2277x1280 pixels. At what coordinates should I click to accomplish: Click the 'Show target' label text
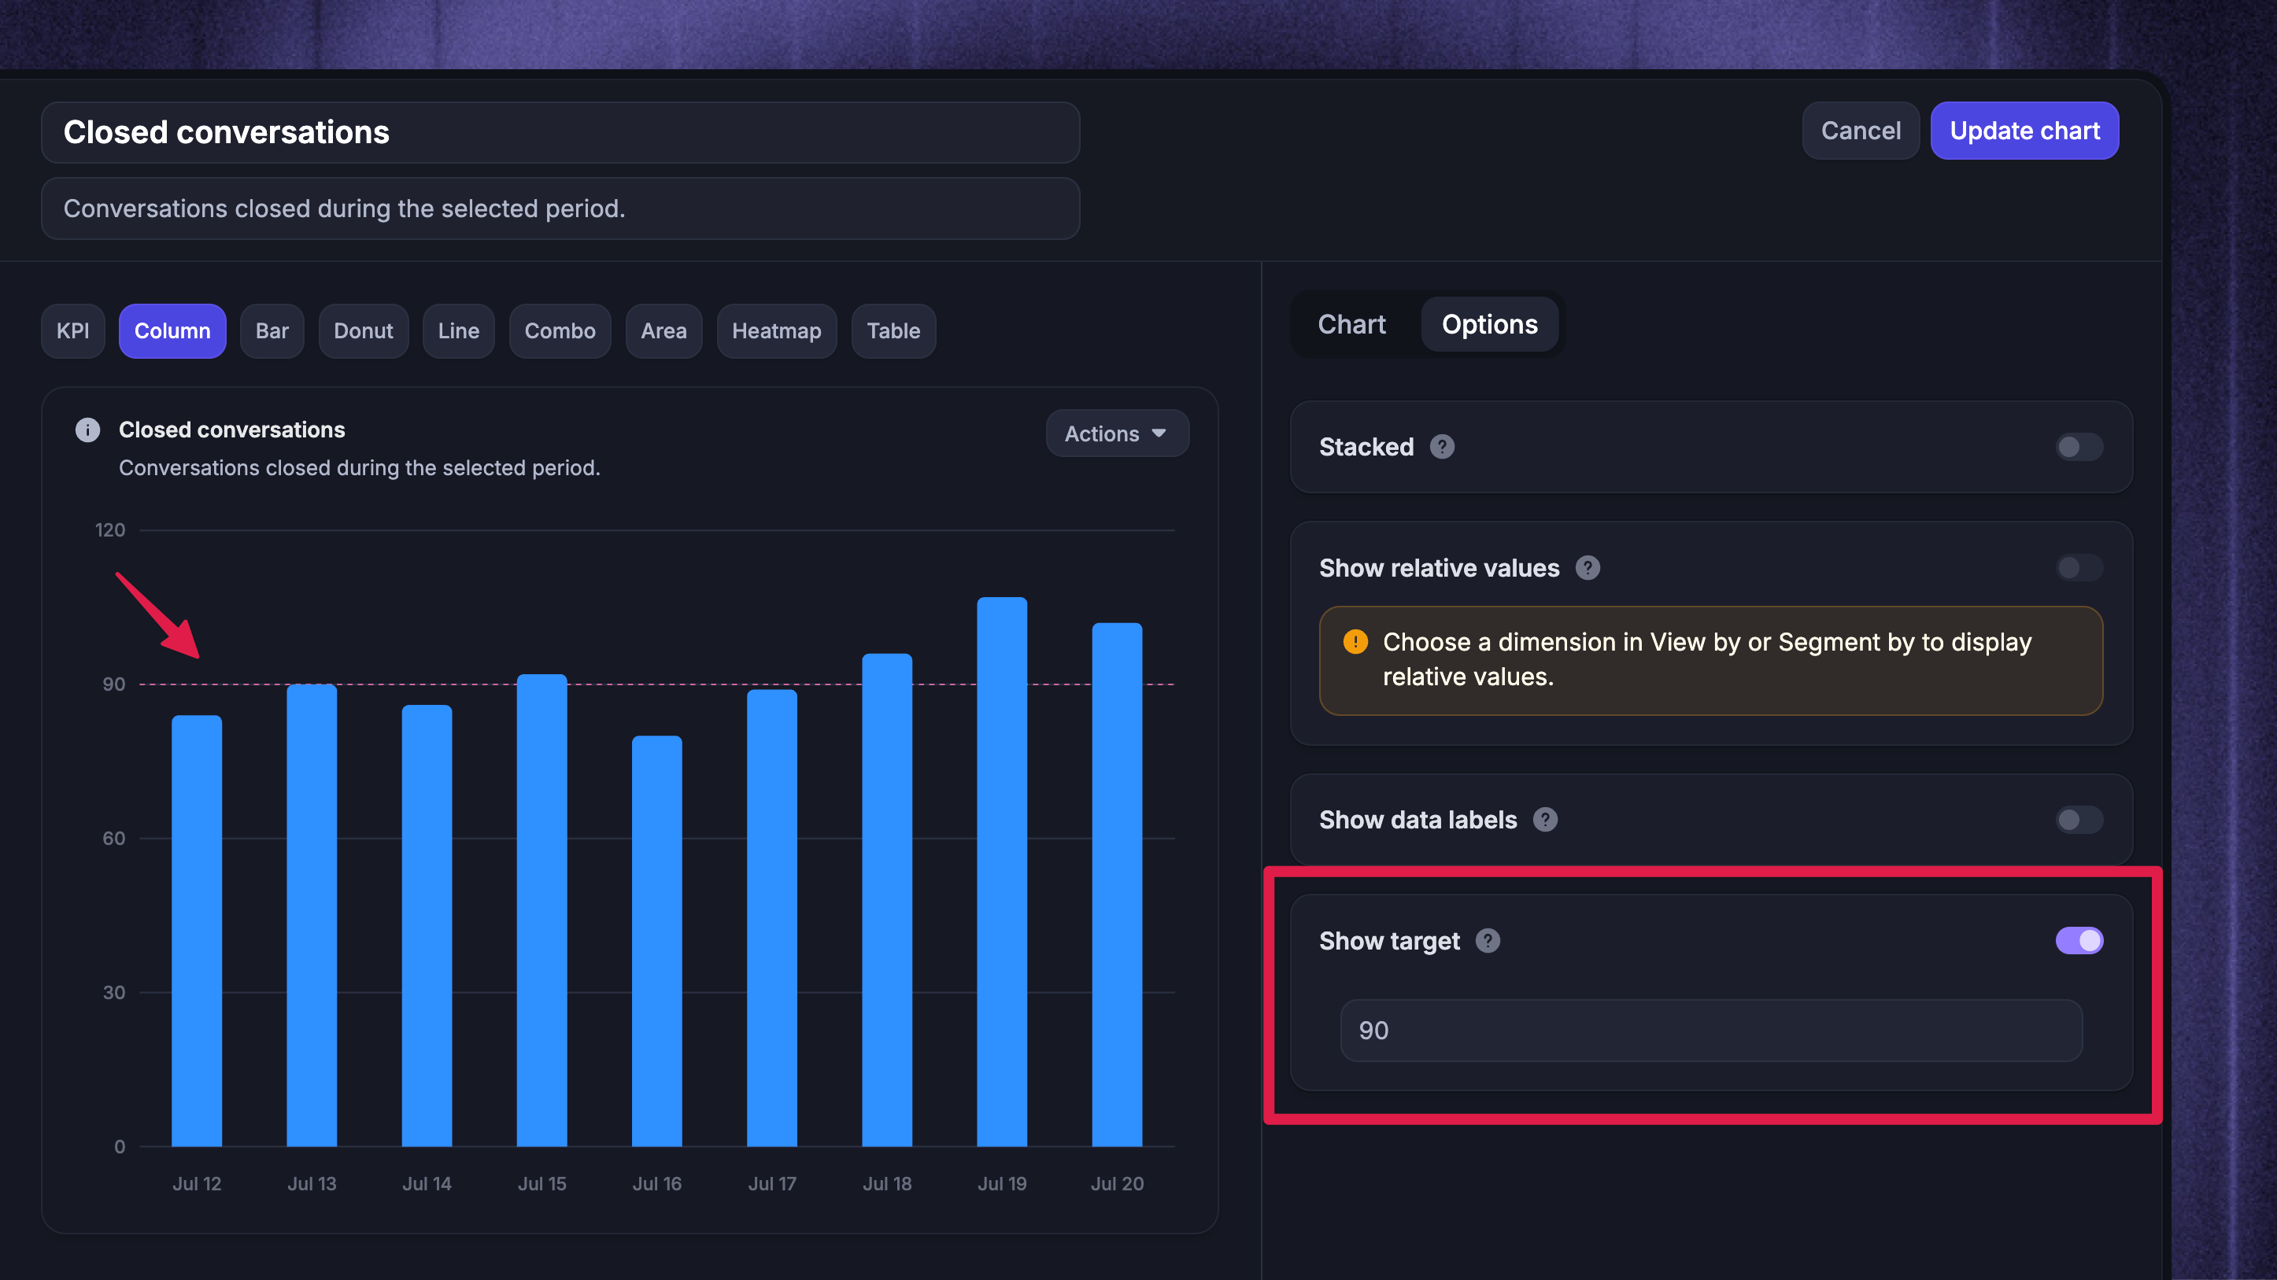pyautogui.click(x=1388, y=942)
